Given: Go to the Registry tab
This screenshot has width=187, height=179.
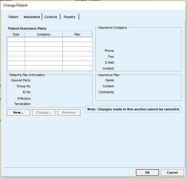Looking at the screenshot, I should point(70,17).
